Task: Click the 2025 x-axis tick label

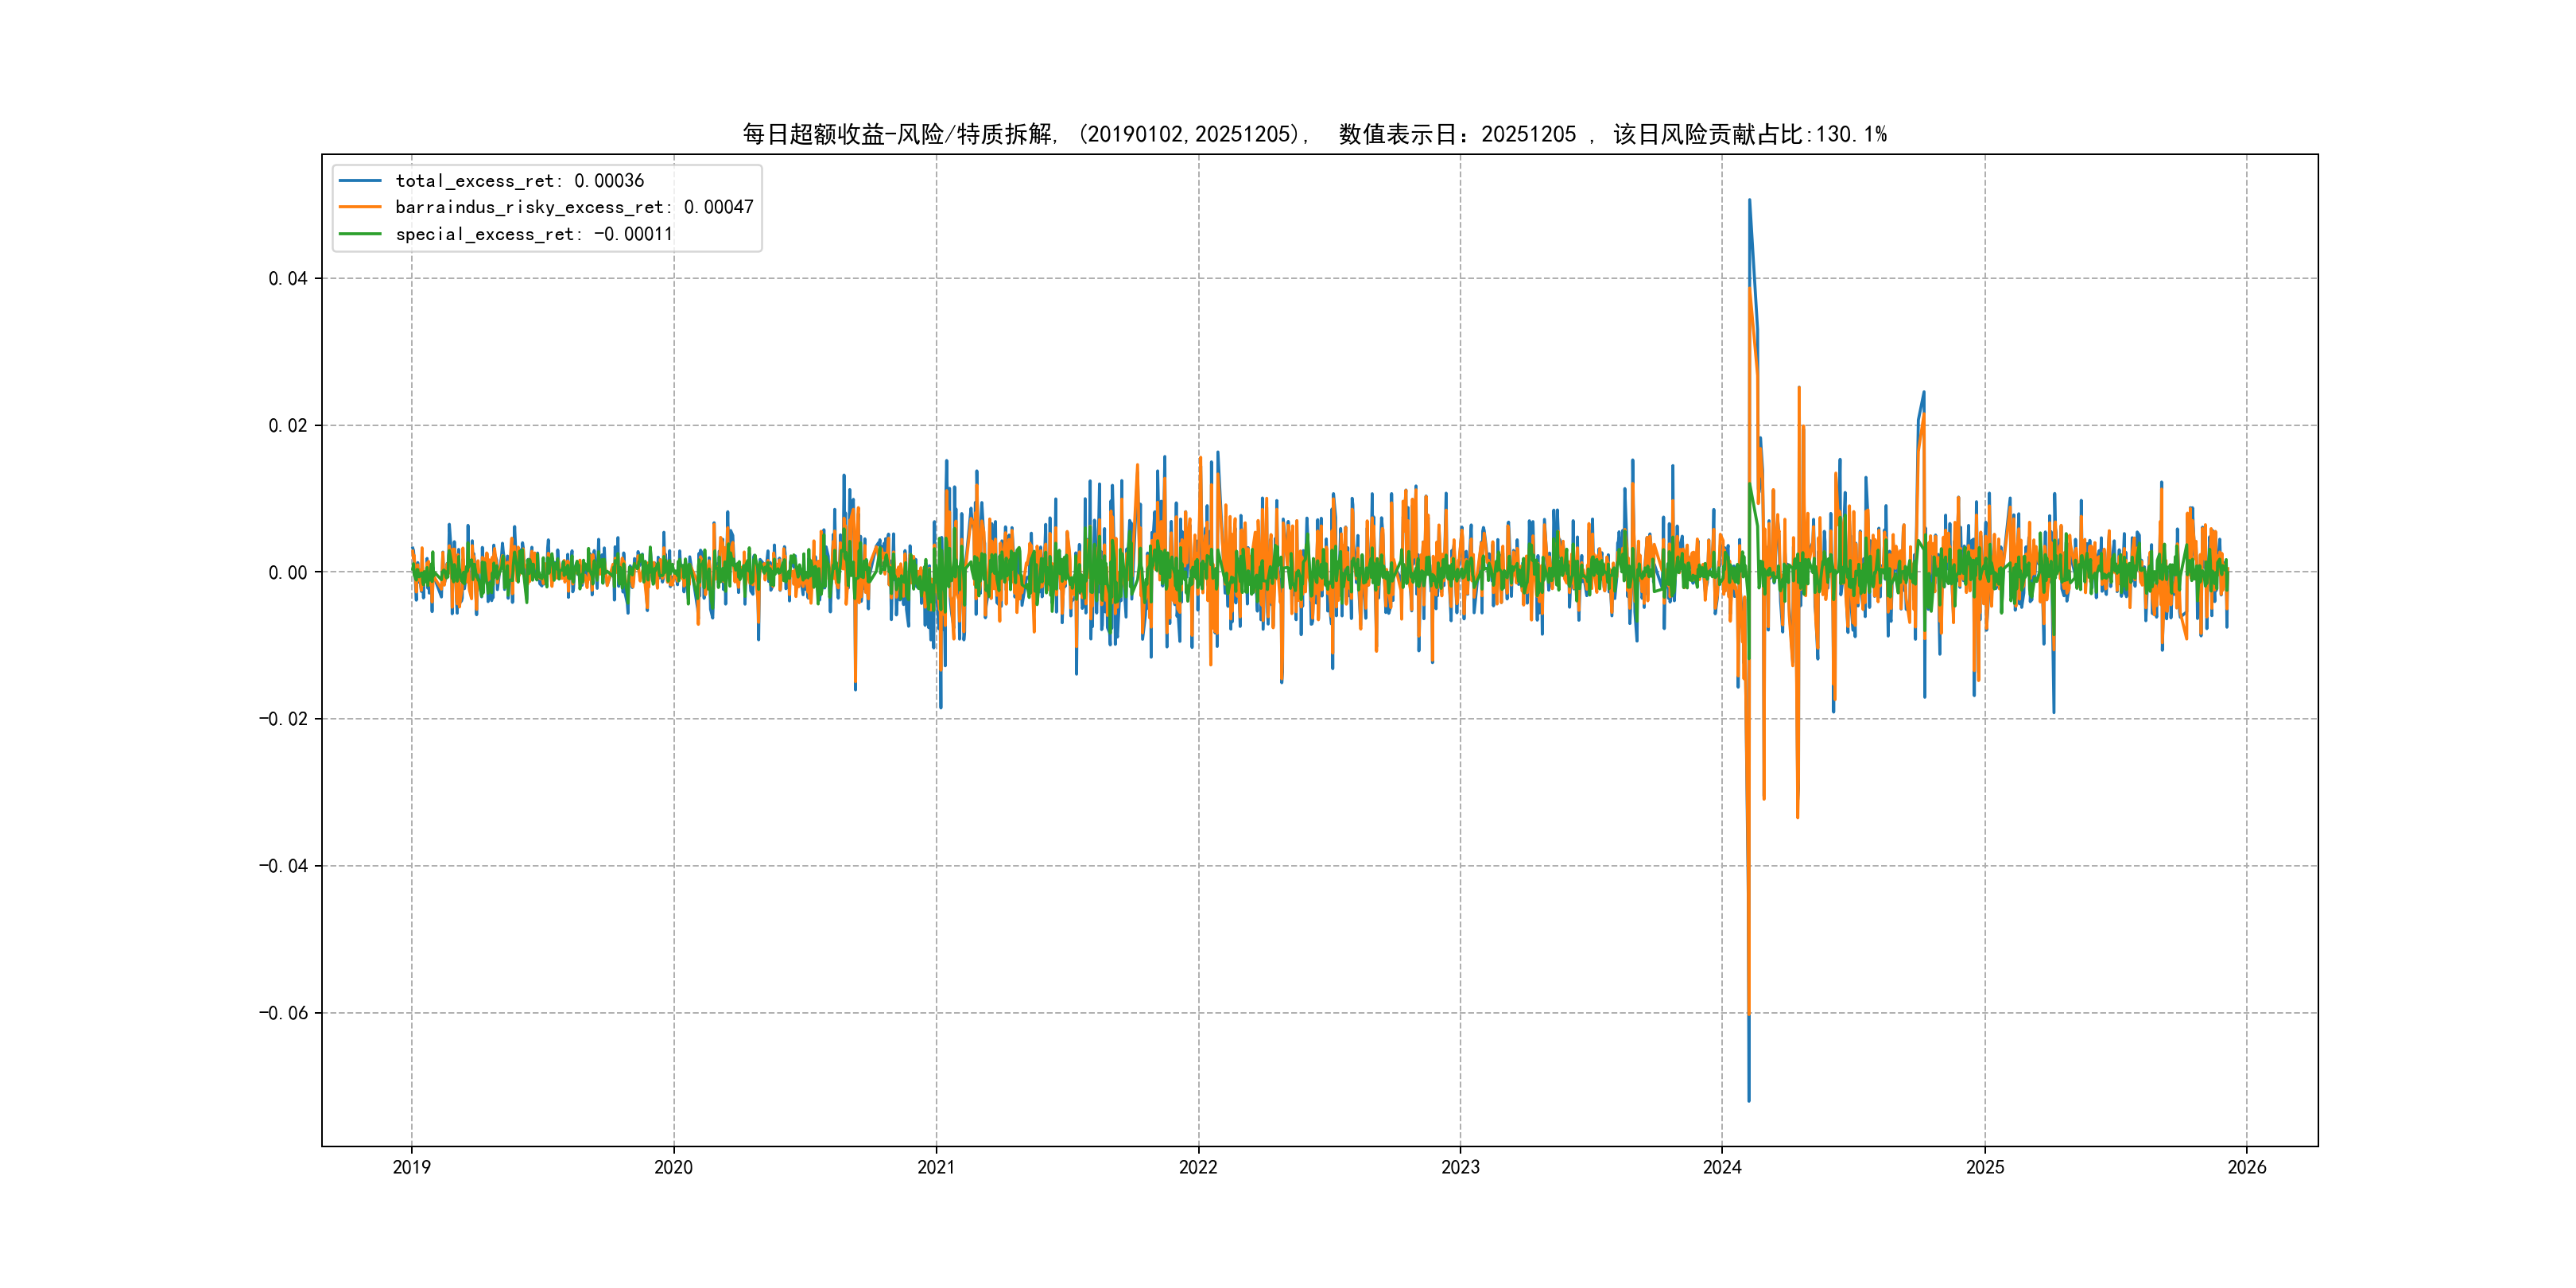Action: click(x=1985, y=1167)
